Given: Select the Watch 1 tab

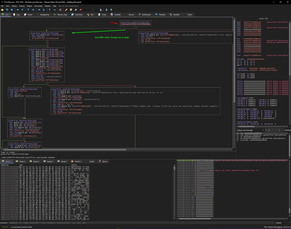Looking at the screenshot, I should pyautogui.click(x=76, y=161).
